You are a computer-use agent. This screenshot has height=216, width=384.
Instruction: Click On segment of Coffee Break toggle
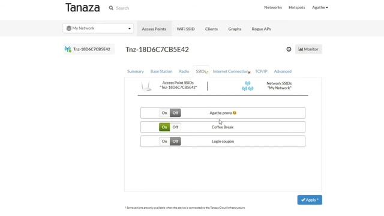tap(164, 127)
